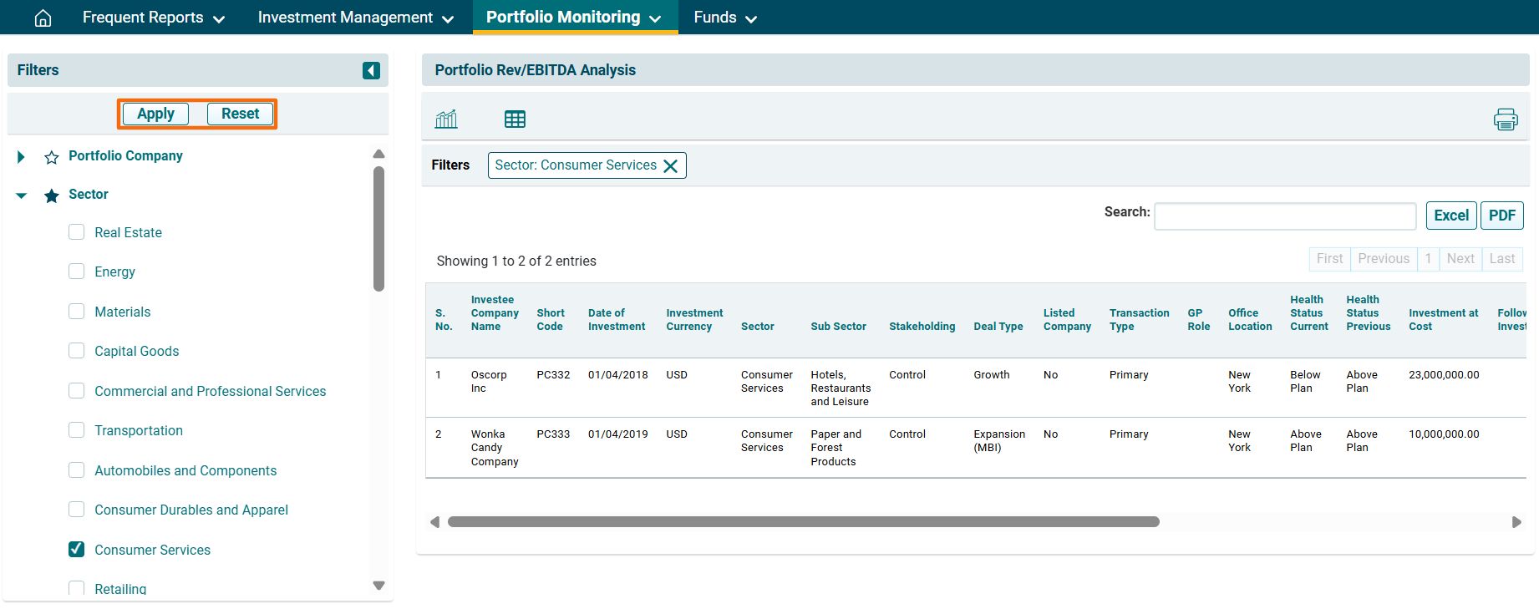This screenshot has width=1539, height=609.
Task: Export table to Excel
Action: click(x=1450, y=216)
